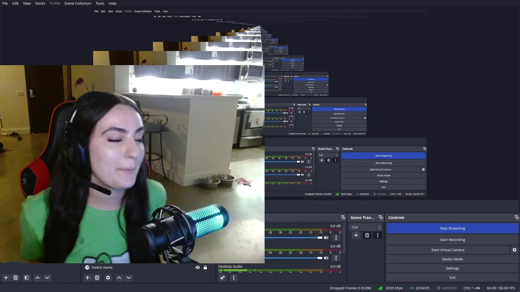Viewport: 520px width, 292px height.
Task: Toggle the lock on Twitch Alerts source
Action: [x=205, y=268]
